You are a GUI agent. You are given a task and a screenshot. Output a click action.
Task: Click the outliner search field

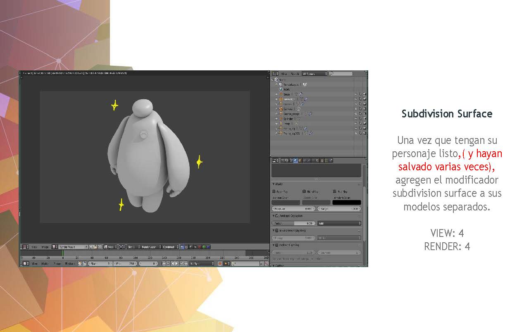tap(341, 74)
